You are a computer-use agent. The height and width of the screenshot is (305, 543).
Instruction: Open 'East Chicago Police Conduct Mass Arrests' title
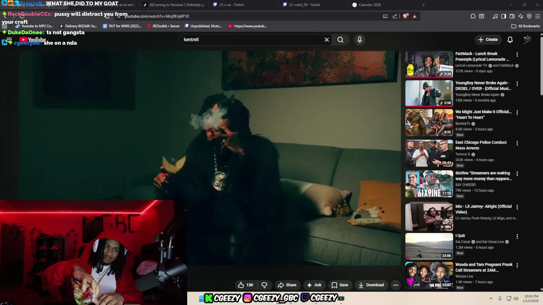pos(481,145)
